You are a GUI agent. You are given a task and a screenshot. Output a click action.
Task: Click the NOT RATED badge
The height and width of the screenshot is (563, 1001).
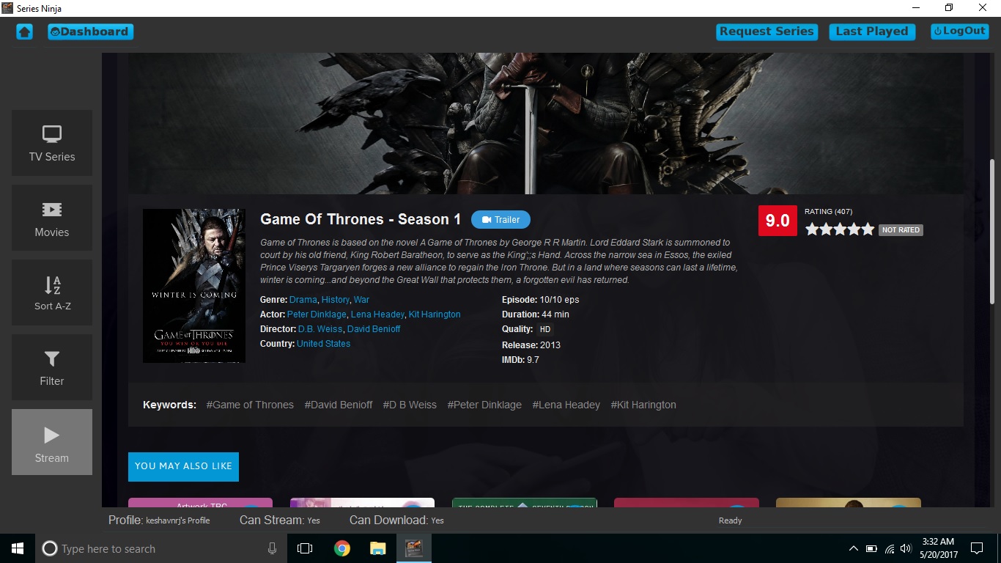(x=901, y=230)
